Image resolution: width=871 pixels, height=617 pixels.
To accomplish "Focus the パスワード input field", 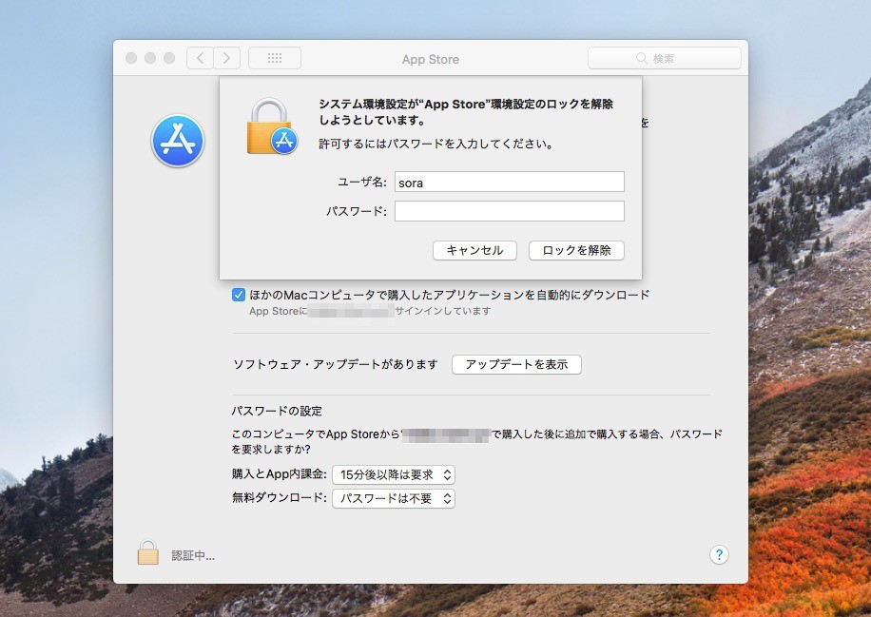I will pyautogui.click(x=510, y=212).
